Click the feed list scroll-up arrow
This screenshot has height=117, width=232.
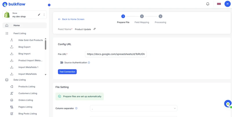46,39
